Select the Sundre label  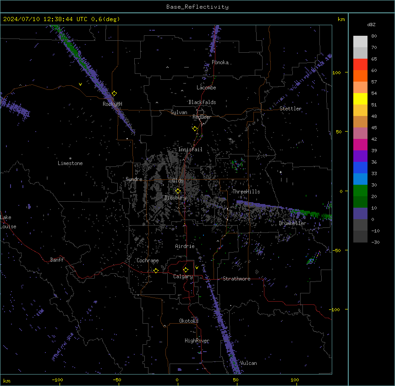click(x=134, y=179)
